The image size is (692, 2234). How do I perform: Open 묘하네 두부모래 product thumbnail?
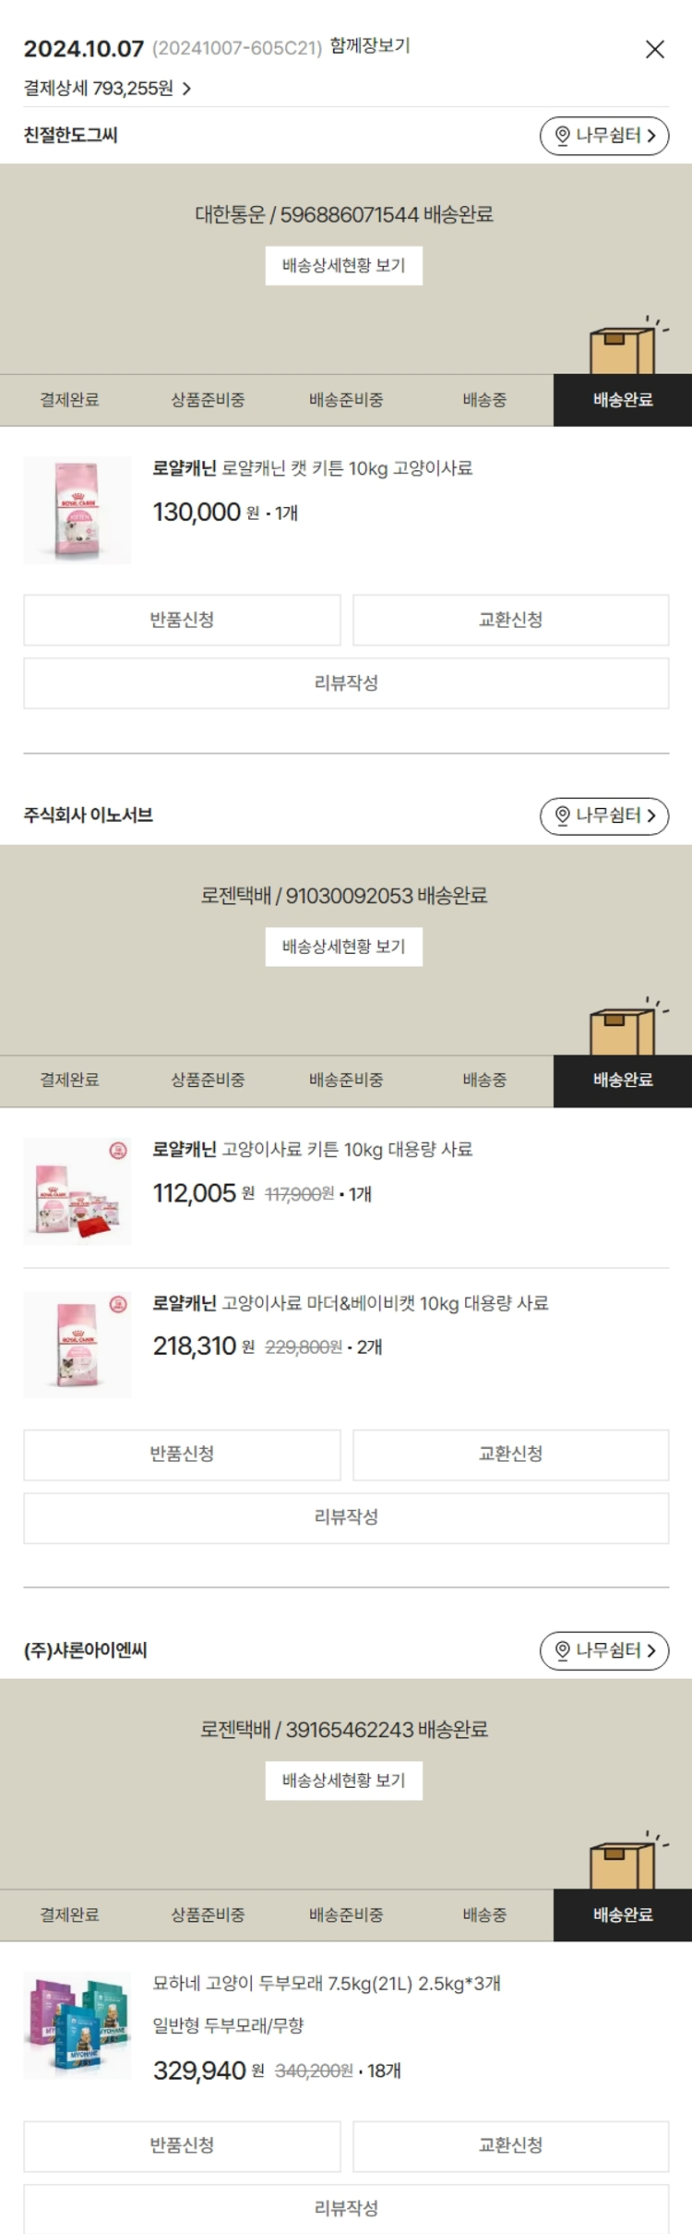click(78, 2027)
